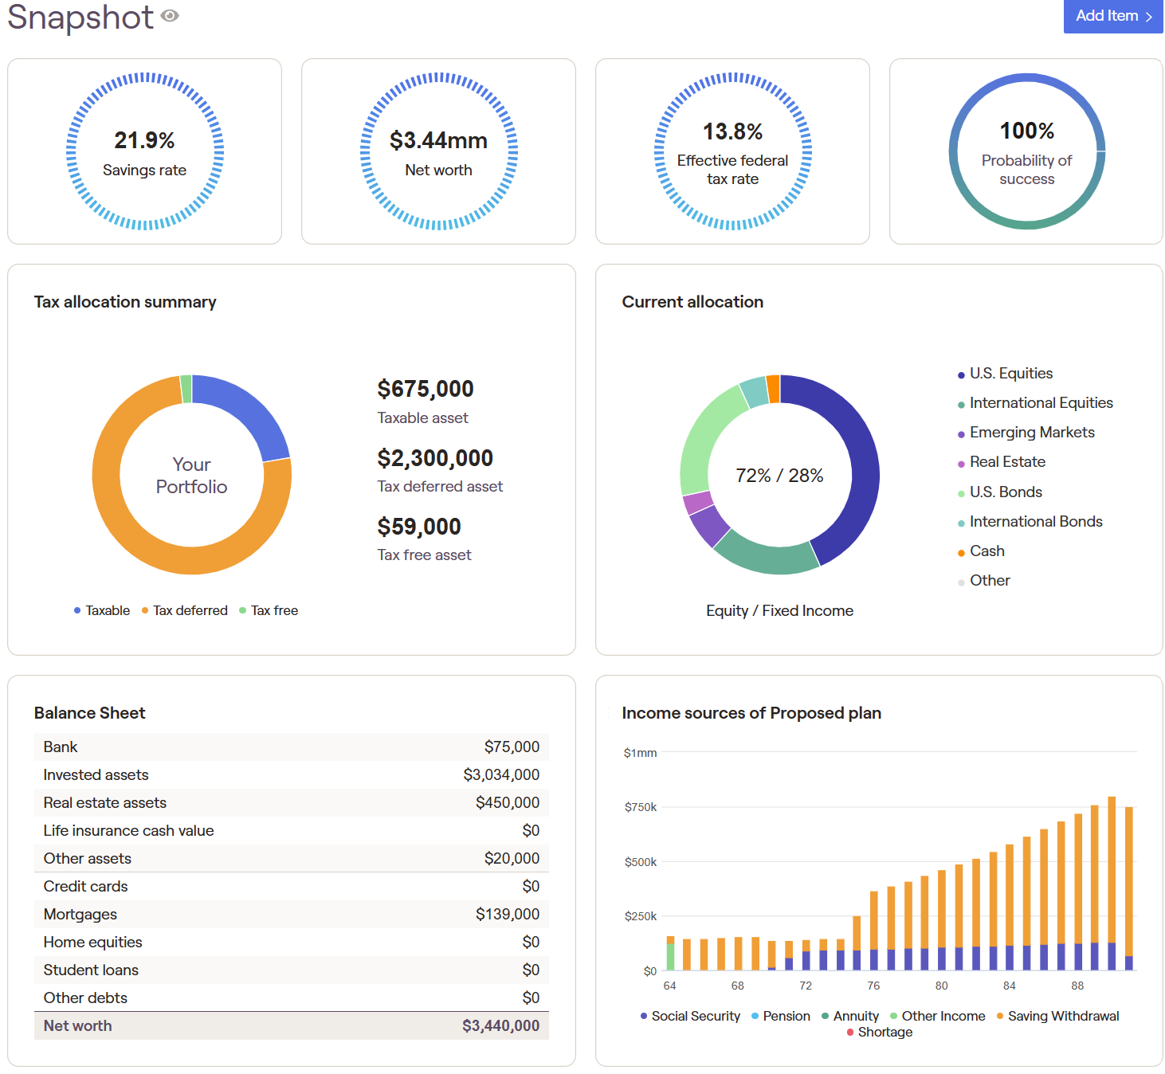1165x1074 pixels.
Task: Expand the chevron arrow on Add Item
Action: click(x=1149, y=17)
